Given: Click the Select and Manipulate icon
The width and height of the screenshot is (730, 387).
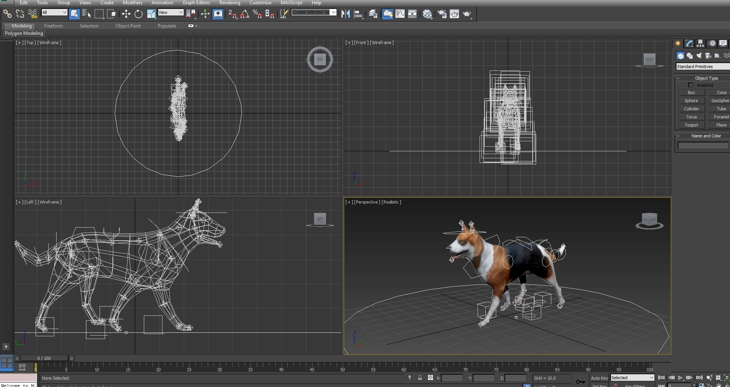Looking at the screenshot, I should pyautogui.click(x=205, y=14).
